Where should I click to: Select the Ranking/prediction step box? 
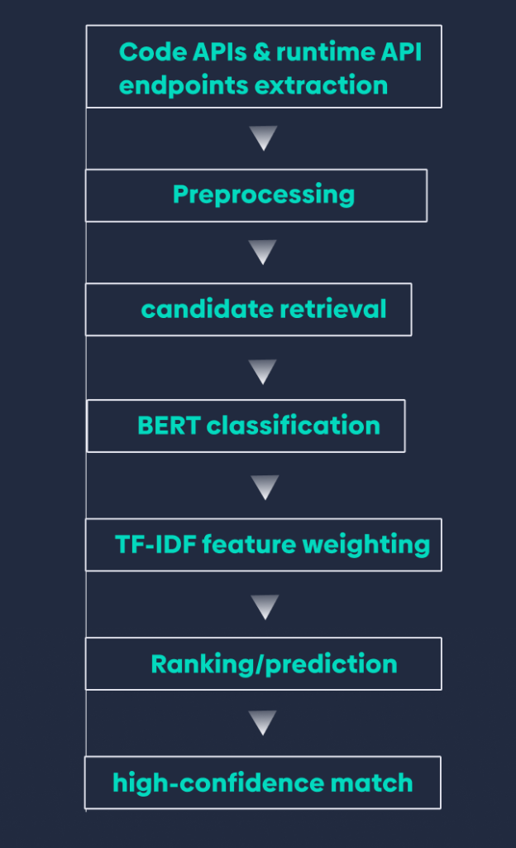pos(264,664)
